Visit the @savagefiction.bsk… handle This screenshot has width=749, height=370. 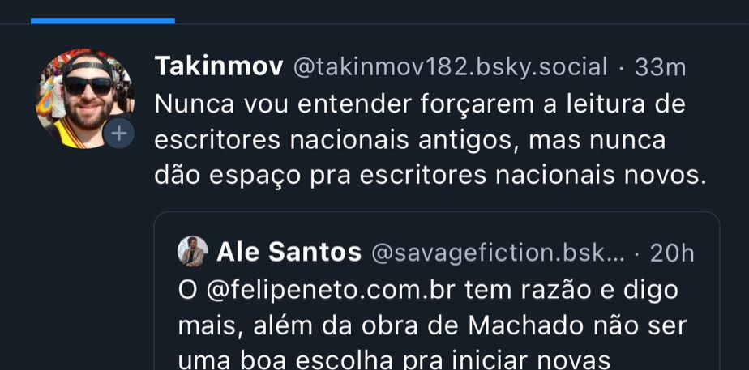pos(498,253)
